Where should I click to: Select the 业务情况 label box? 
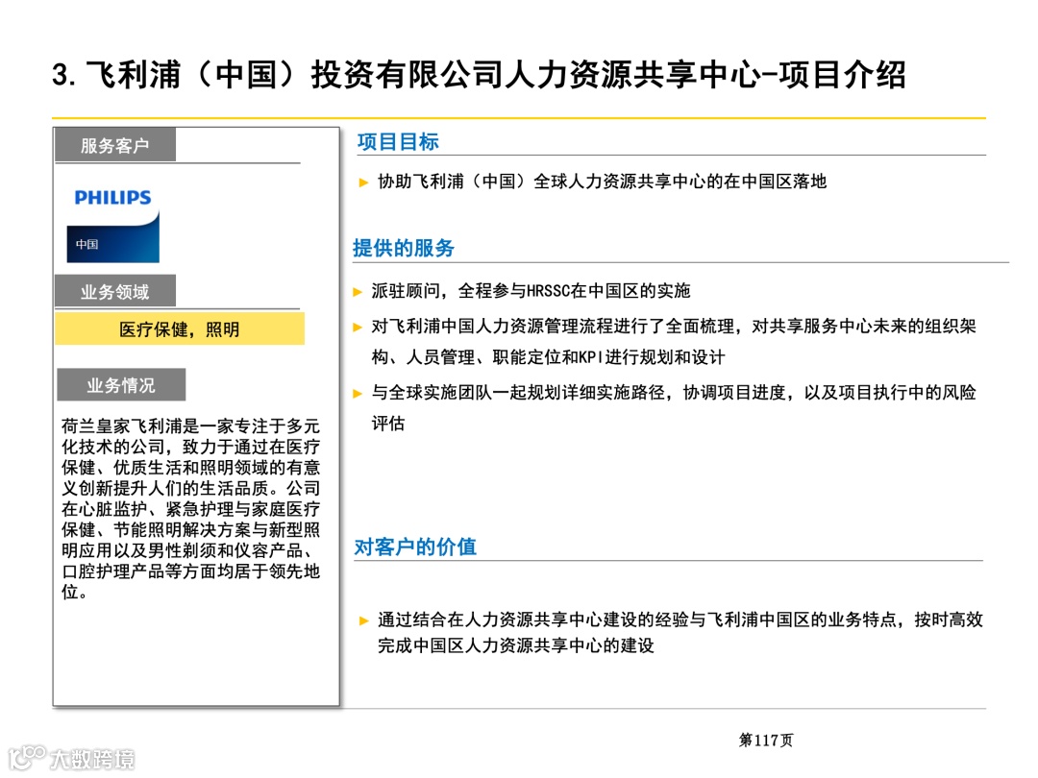pos(121,385)
